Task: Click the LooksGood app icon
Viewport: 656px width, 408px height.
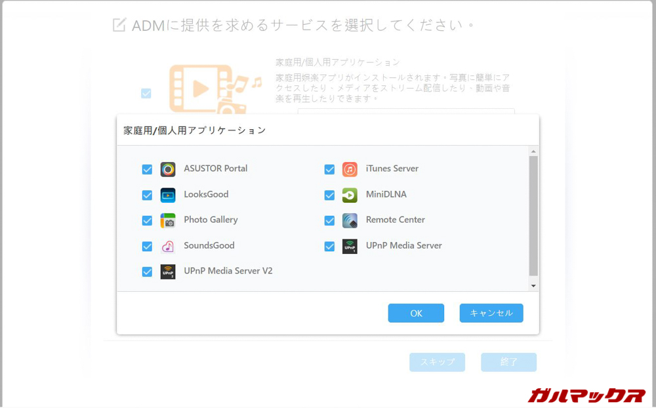Action: click(x=168, y=195)
